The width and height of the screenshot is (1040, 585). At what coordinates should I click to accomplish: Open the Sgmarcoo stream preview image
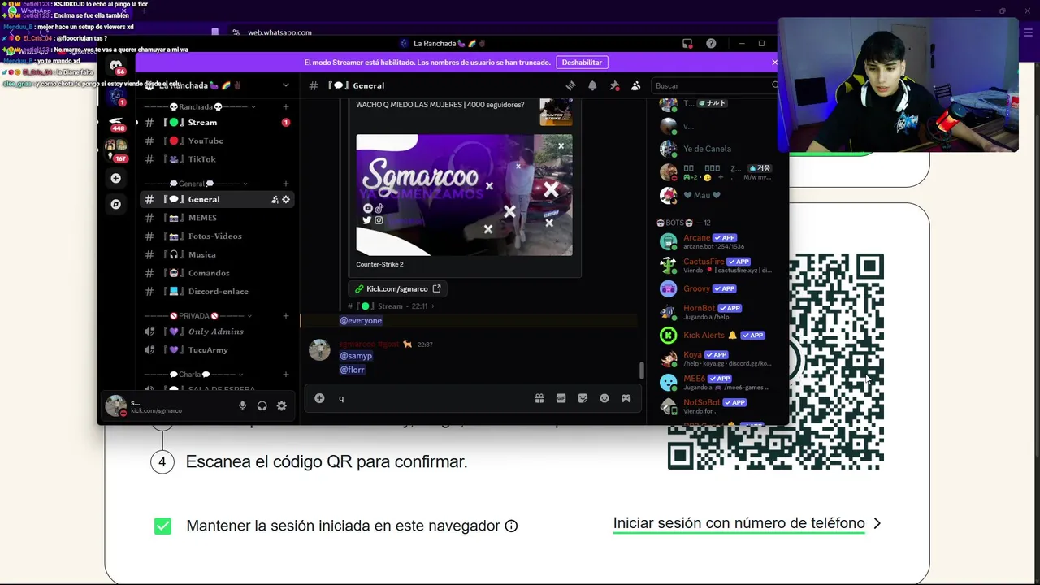pos(464,195)
